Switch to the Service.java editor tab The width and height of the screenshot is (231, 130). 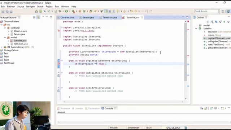tap(87, 17)
